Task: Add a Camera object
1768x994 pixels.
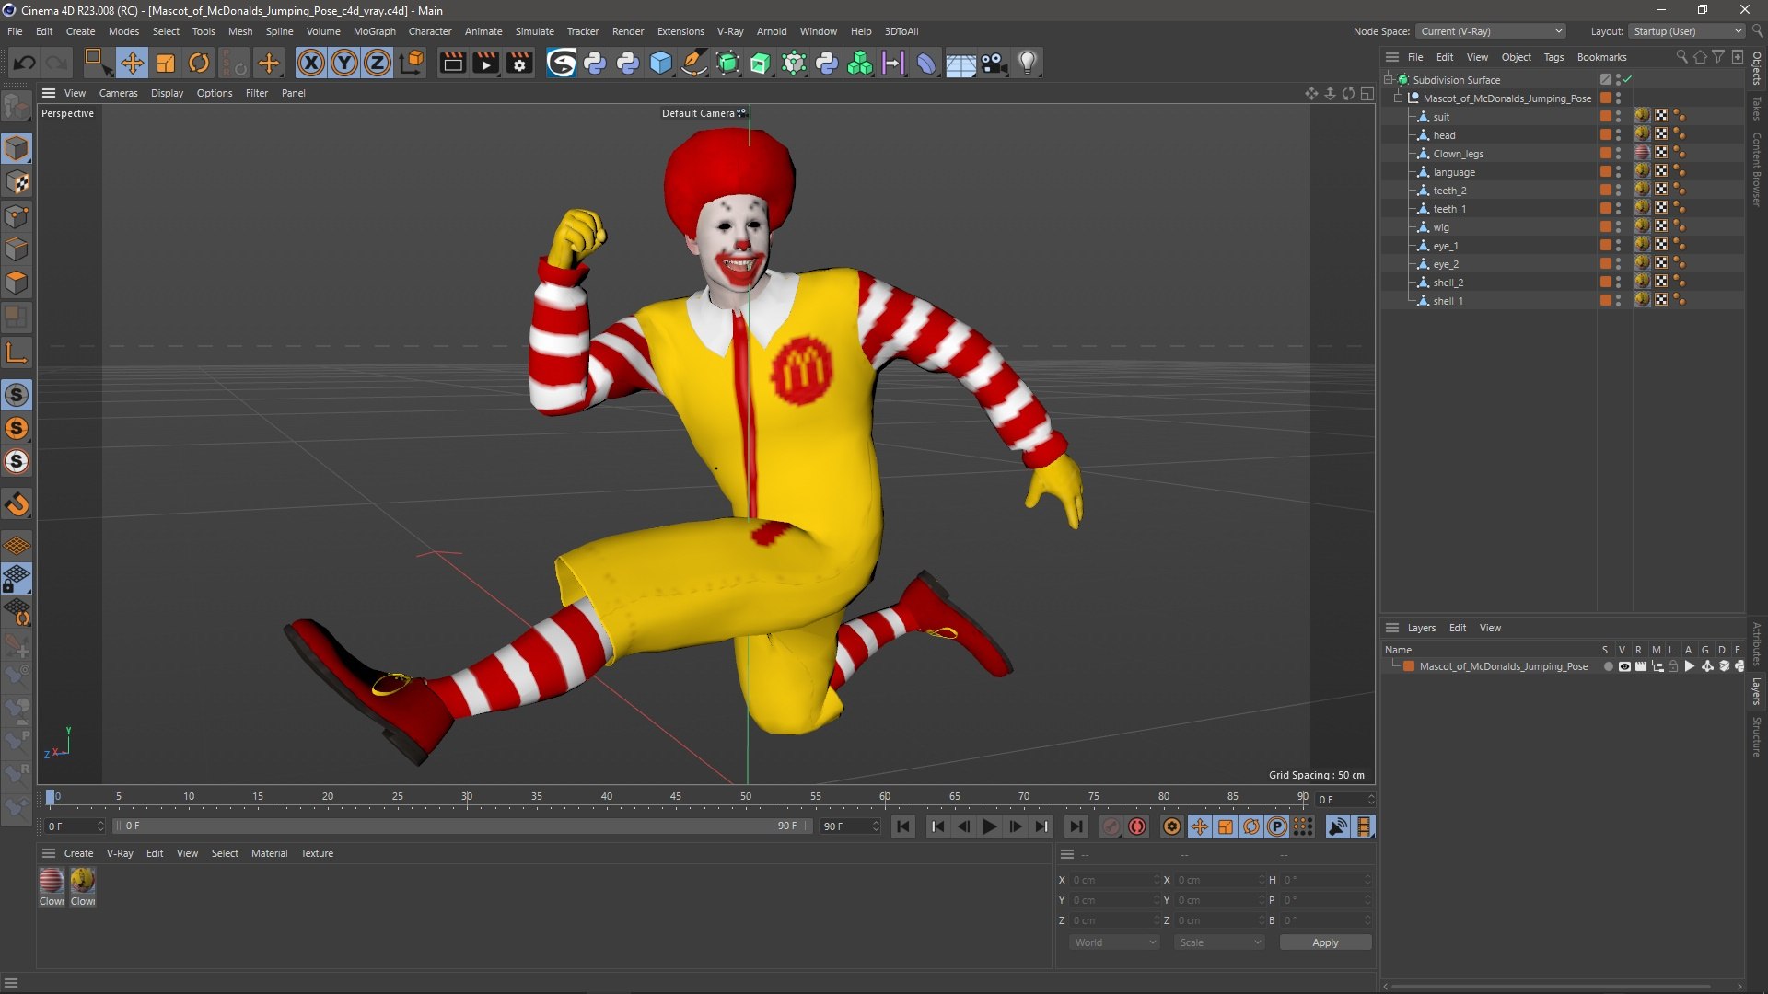Action: coord(994,63)
